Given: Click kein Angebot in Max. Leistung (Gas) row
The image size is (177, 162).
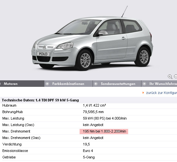Looking at the screenshot, I should point(93,125).
